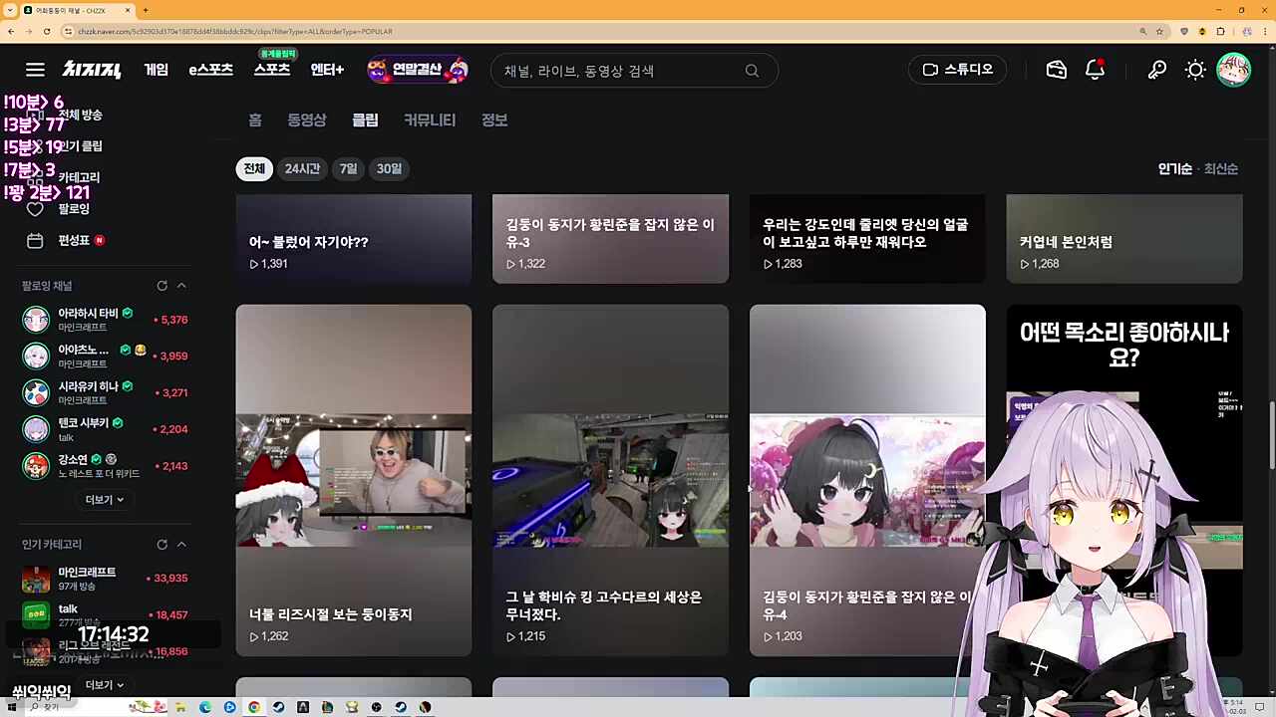Switch to the 커뮤니티 tab
The width and height of the screenshot is (1276, 717).
click(x=429, y=119)
